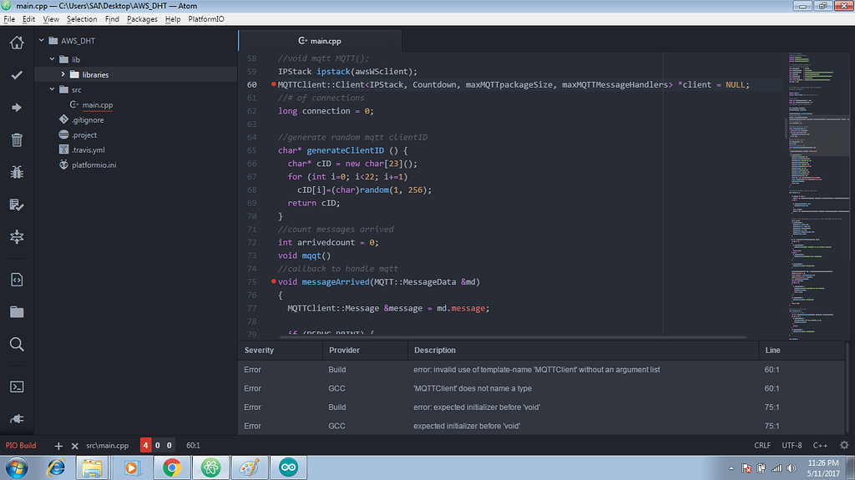Click cursor position 60:1 in status bar

pos(193,446)
